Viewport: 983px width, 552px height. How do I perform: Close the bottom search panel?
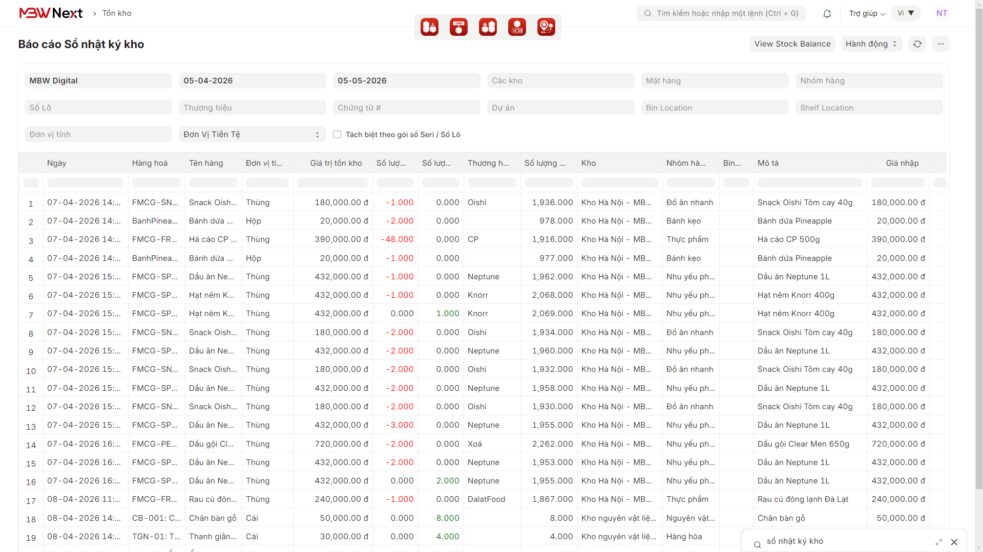tap(954, 542)
